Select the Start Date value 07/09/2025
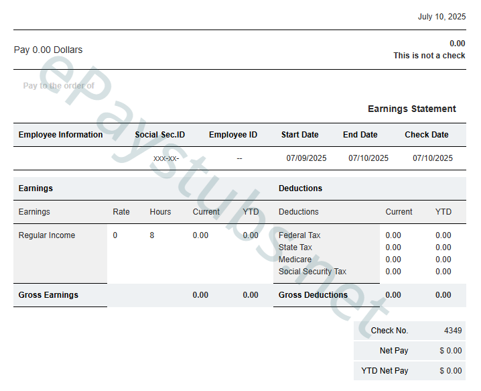The width and height of the screenshot is (481, 391). 306,158
